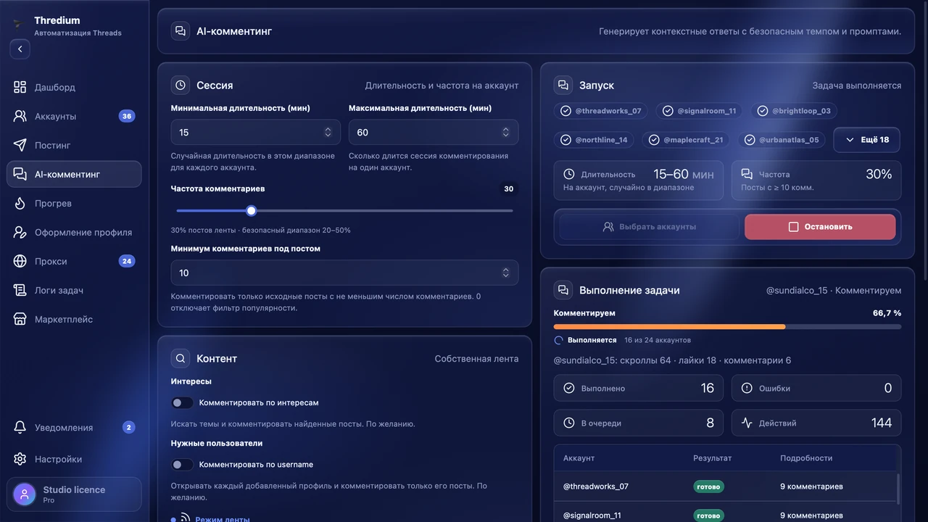This screenshot has width=928, height=522.
Task: Click the checkmark icon in Выполнено card
Action: [569, 388]
